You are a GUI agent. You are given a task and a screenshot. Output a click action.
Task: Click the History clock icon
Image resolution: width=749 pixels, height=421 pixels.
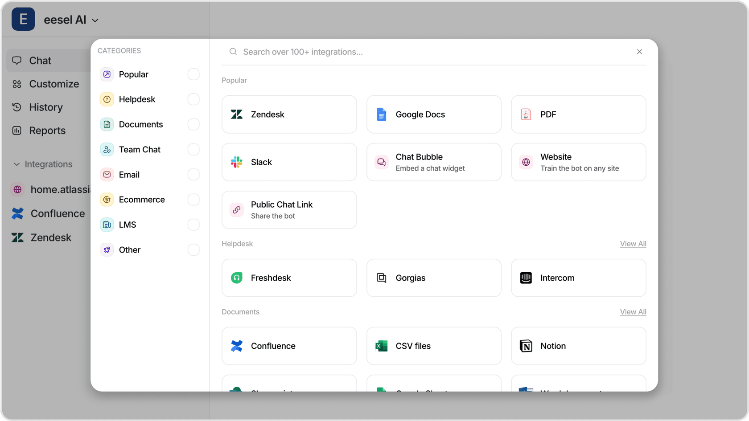point(17,107)
